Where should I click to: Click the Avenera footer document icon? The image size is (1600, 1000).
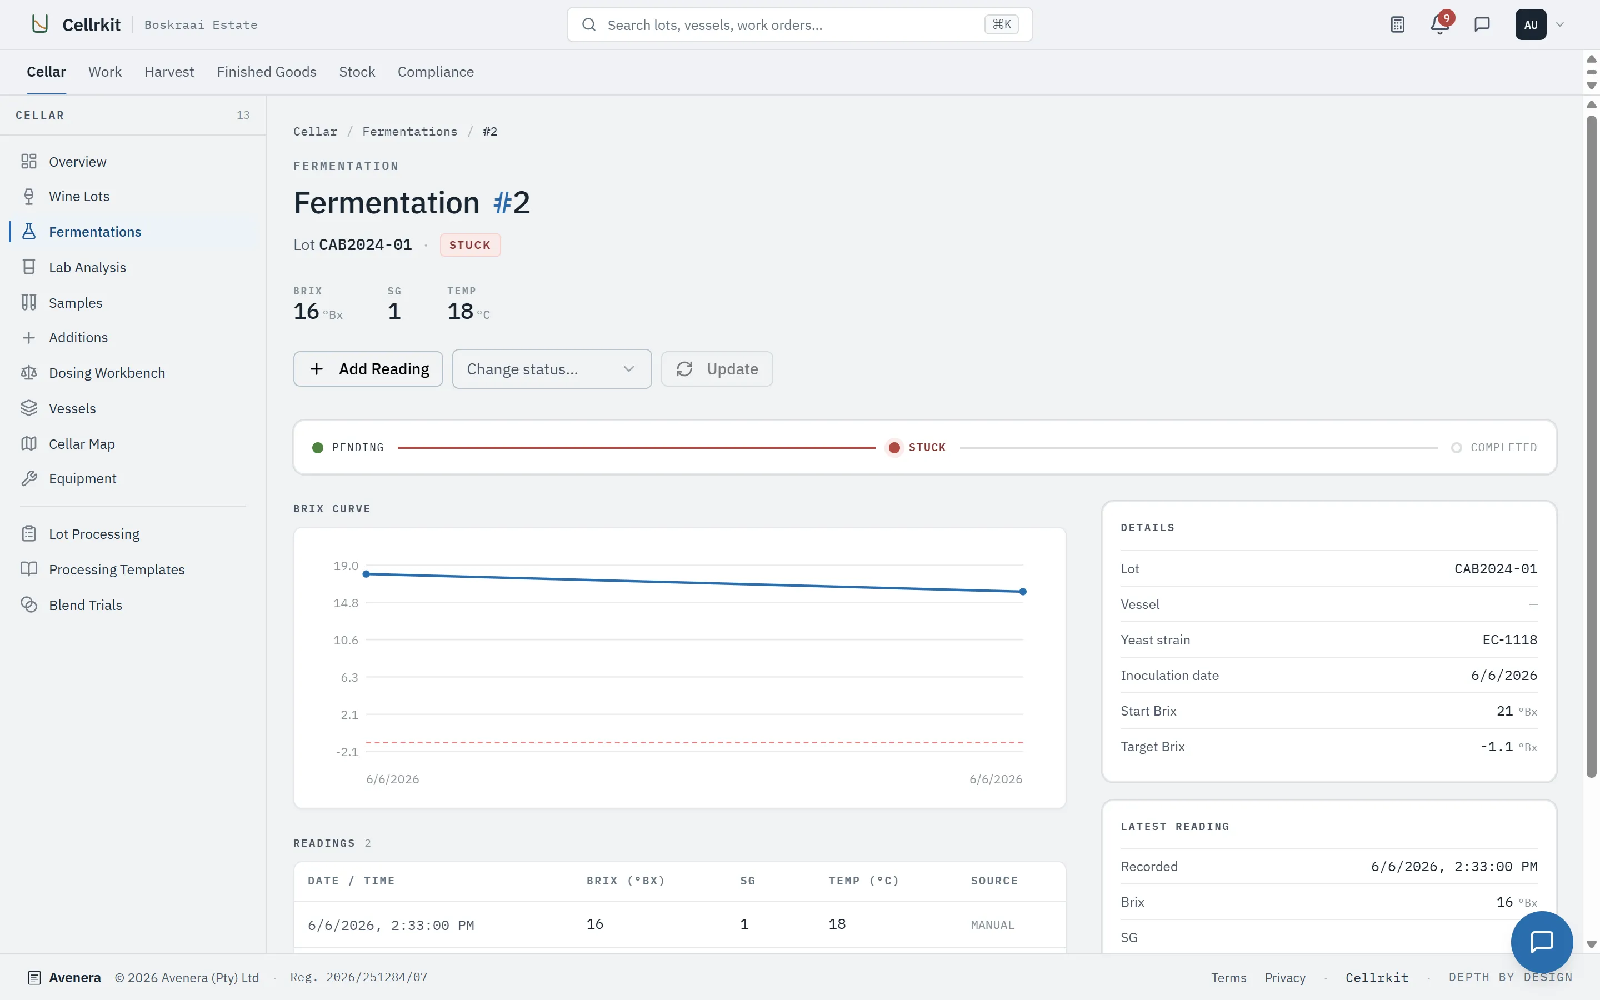pos(34,978)
